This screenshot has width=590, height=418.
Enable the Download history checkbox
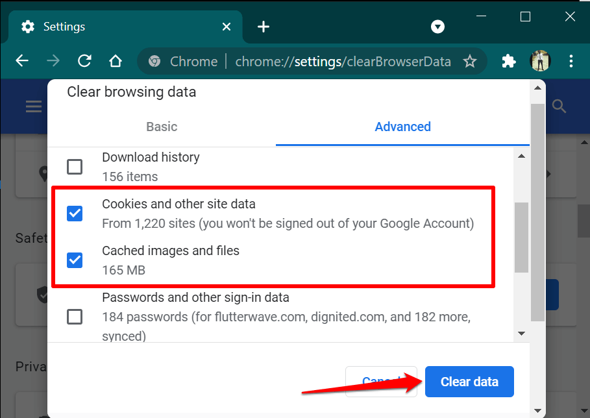[75, 167]
